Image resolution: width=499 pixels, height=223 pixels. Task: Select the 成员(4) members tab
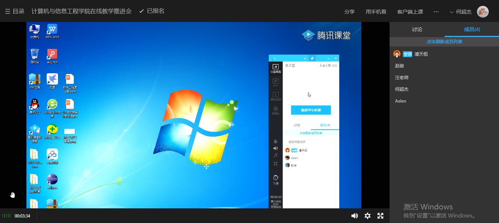tap(472, 29)
